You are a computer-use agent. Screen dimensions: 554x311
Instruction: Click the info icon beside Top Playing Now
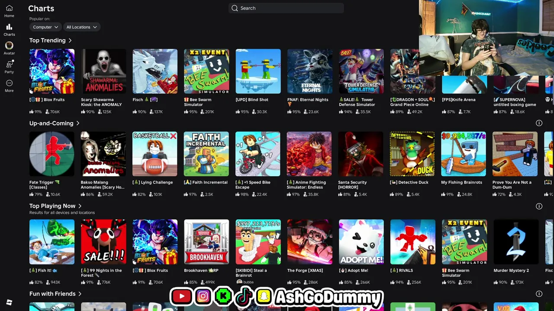pos(539,206)
